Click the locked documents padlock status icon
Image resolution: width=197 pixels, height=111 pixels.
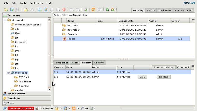point(57,108)
